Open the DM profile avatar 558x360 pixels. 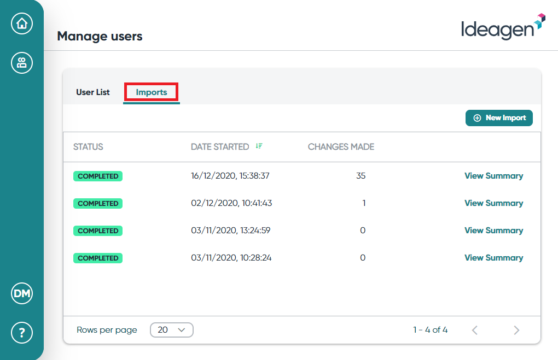tap(22, 293)
